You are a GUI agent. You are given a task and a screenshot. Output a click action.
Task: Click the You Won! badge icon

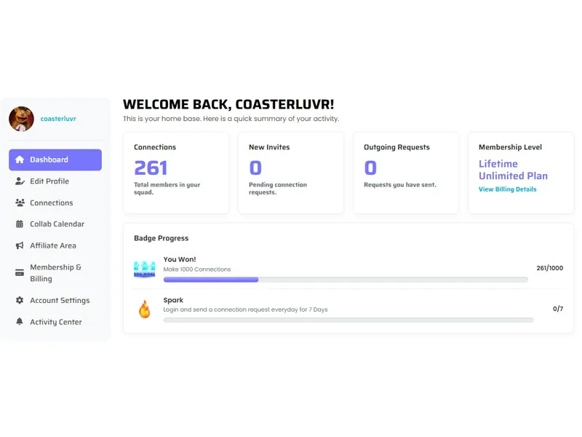click(x=144, y=268)
